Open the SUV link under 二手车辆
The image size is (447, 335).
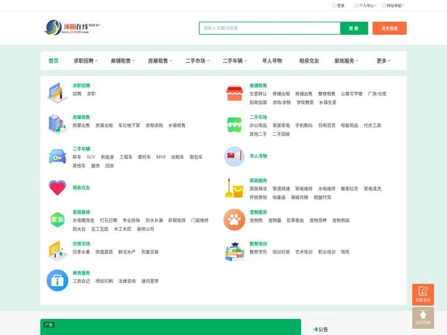pos(91,157)
